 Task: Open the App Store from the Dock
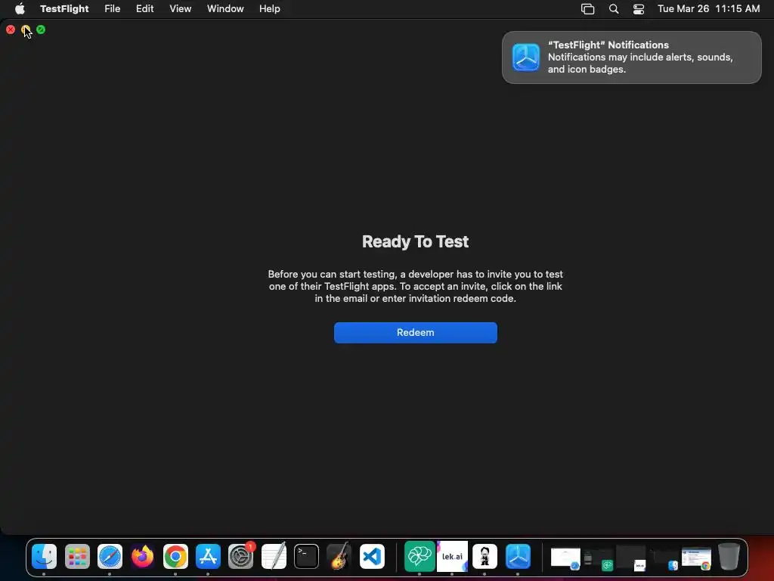[208, 556]
